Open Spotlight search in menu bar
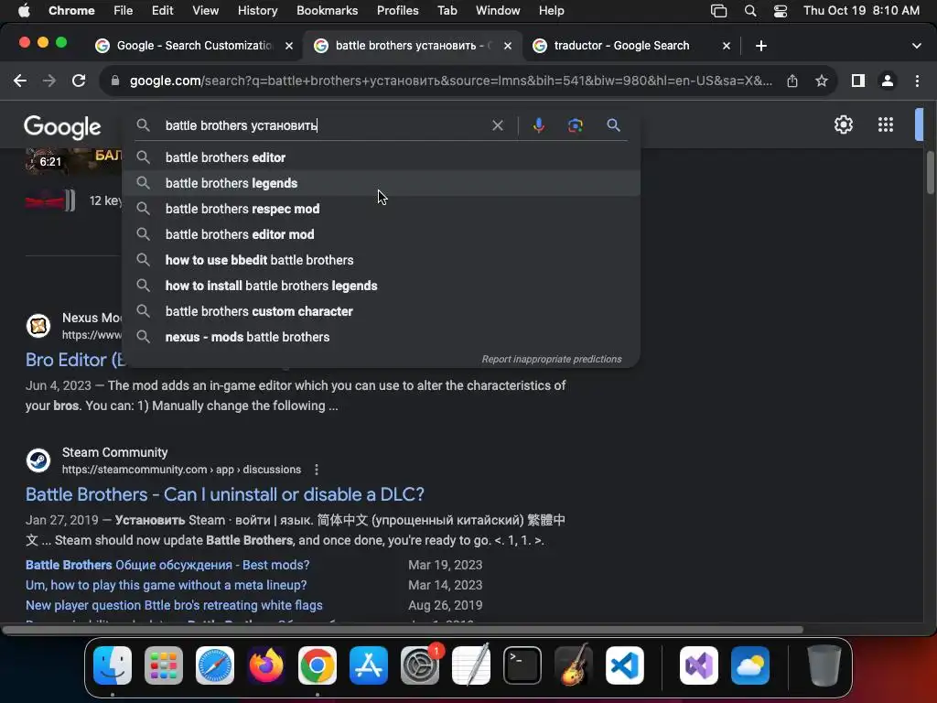 click(750, 11)
